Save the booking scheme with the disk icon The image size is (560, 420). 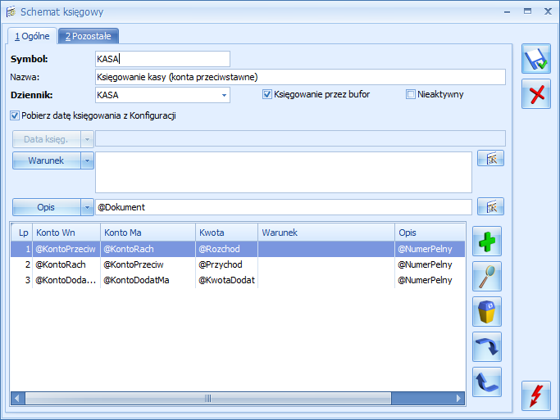tap(535, 59)
